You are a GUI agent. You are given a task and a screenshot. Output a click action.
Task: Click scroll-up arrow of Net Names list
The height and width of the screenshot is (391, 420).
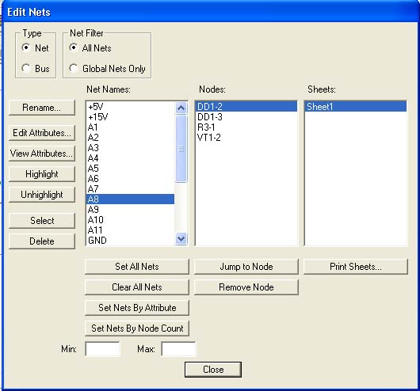(x=181, y=108)
